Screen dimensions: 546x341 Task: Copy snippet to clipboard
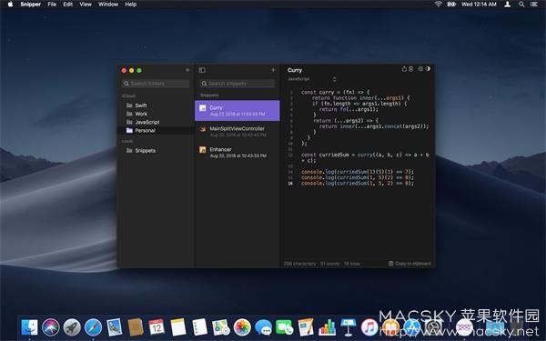409,264
